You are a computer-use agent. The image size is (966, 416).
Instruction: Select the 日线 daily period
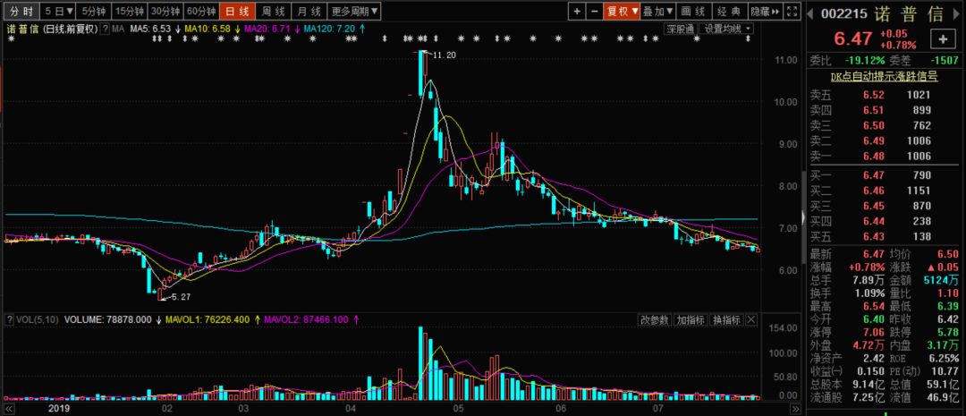(236, 11)
